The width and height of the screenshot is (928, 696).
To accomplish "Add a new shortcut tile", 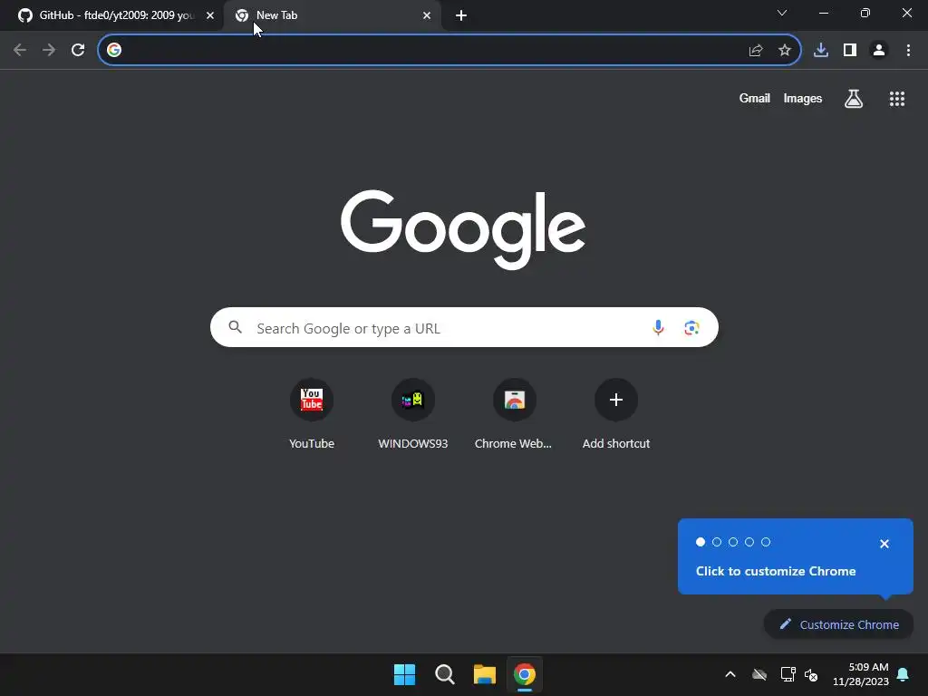I will pyautogui.click(x=616, y=415).
